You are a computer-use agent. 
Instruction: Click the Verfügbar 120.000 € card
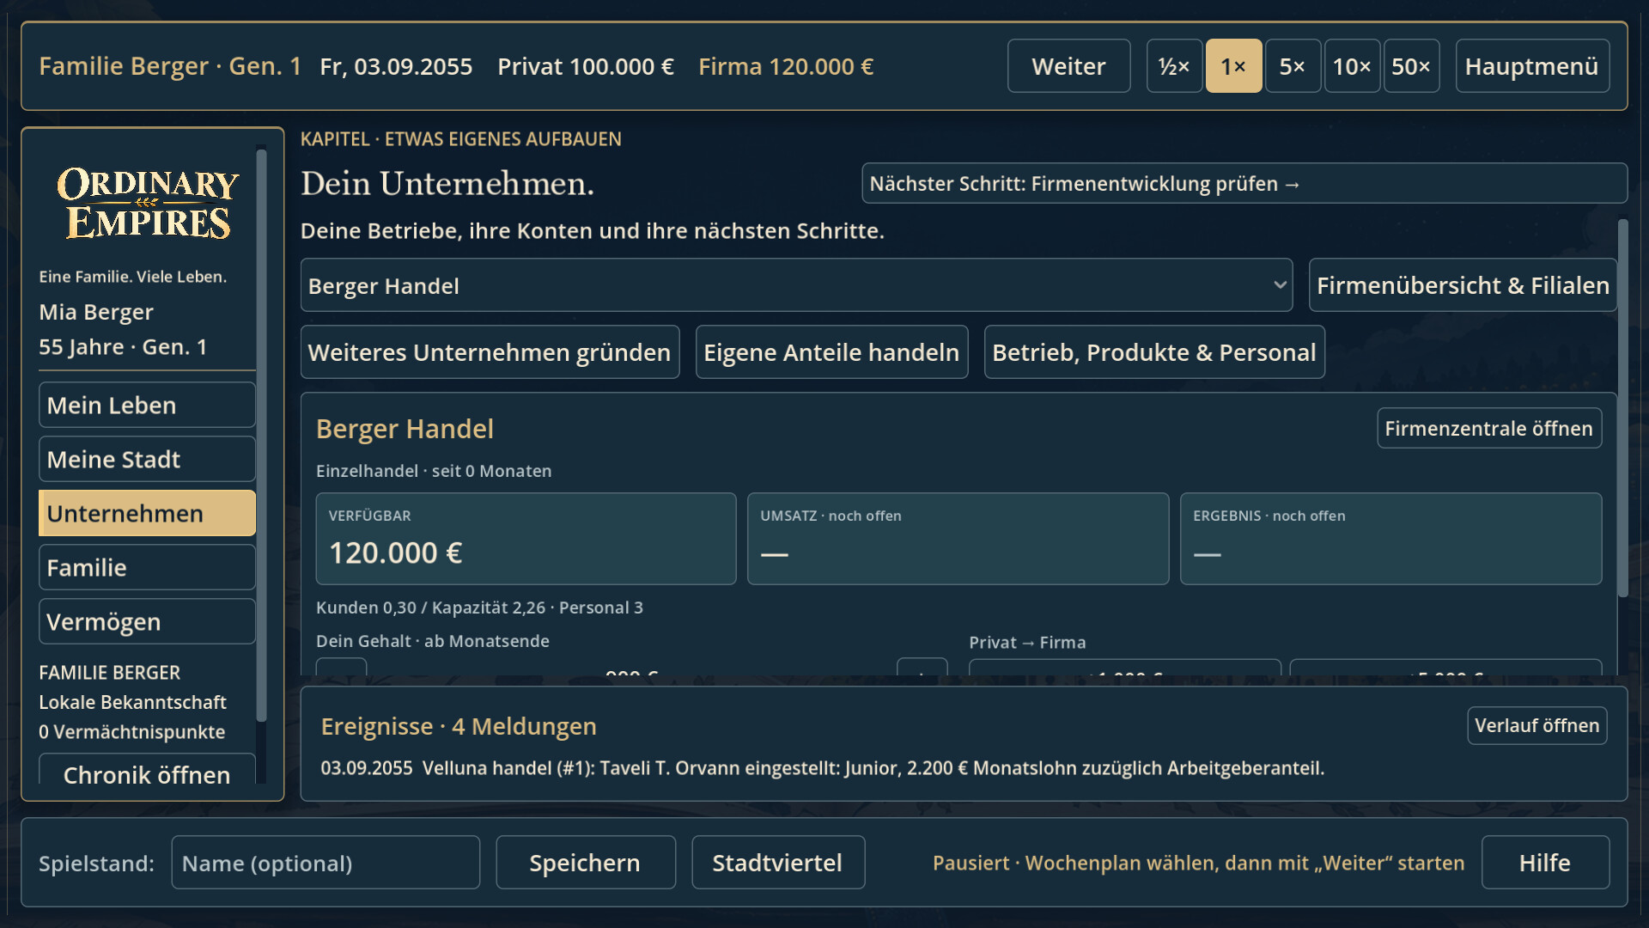pyautogui.click(x=526, y=539)
